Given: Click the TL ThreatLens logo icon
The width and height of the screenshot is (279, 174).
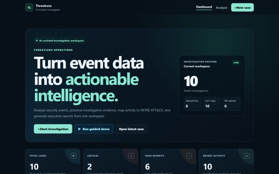Looking at the screenshot, I should (29, 8).
